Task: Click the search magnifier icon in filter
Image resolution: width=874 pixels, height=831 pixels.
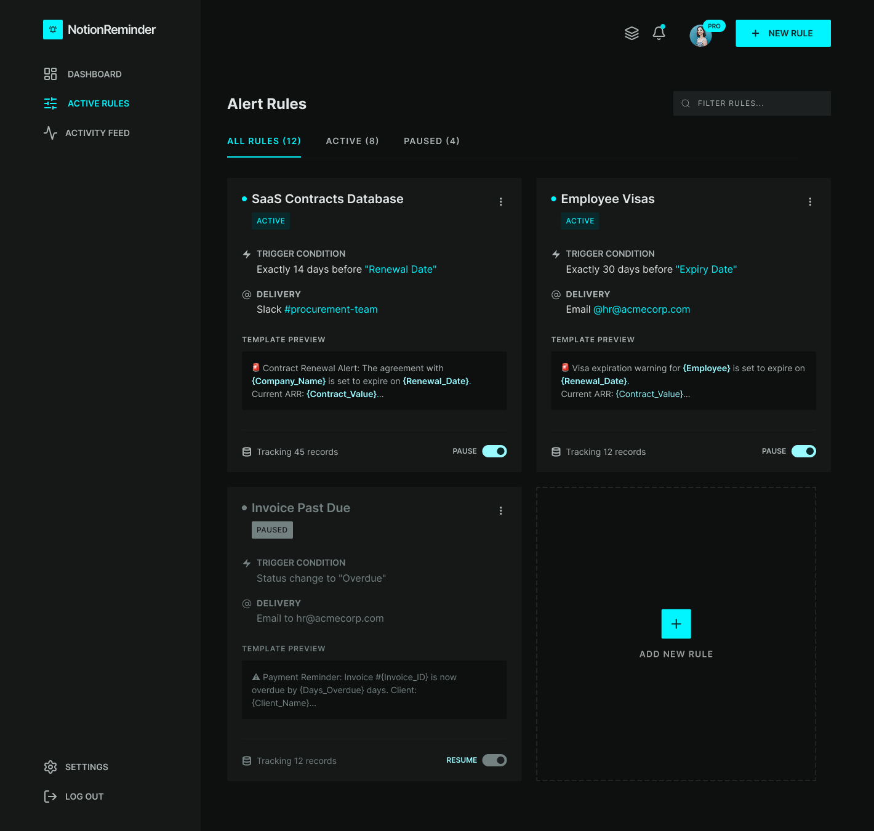Action: pos(686,103)
